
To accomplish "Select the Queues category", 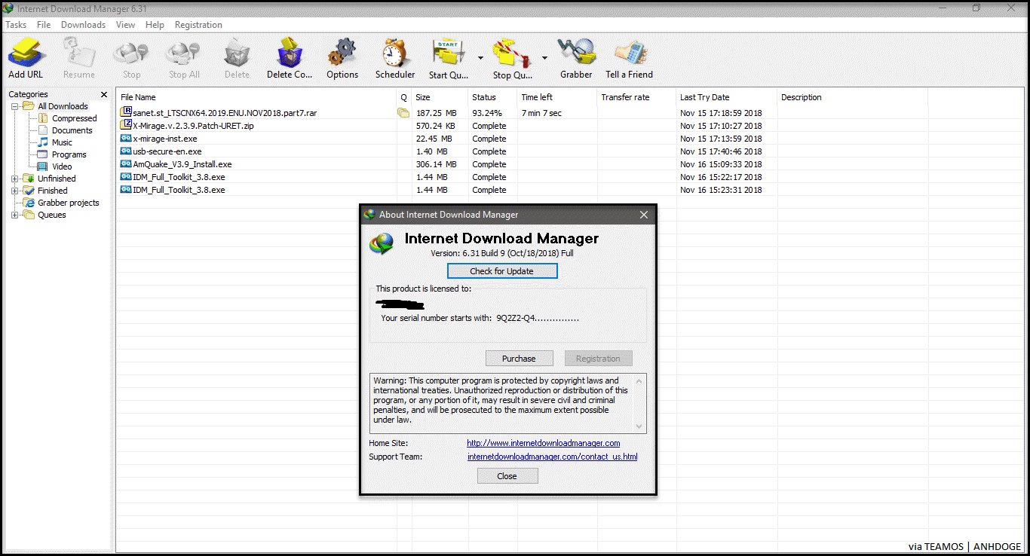I will (x=52, y=215).
